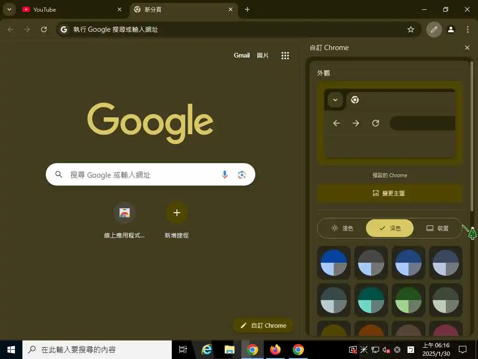Screen dimensions: 478x359
Task: Open the profile avatar menu
Action: click(x=451, y=29)
